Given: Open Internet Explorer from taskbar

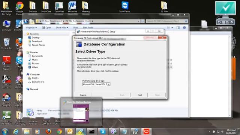Looking at the screenshot, I should coord(16,132).
